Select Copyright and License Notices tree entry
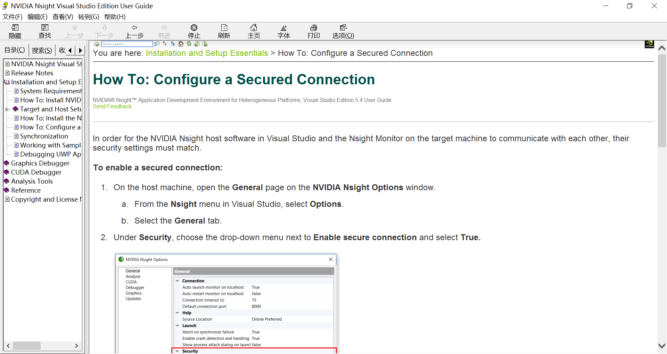Image resolution: width=667 pixels, height=354 pixels. [x=46, y=199]
